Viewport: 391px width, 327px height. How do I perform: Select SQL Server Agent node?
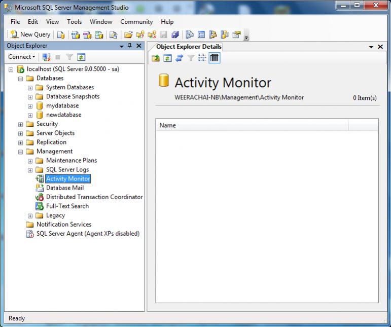coord(88,234)
